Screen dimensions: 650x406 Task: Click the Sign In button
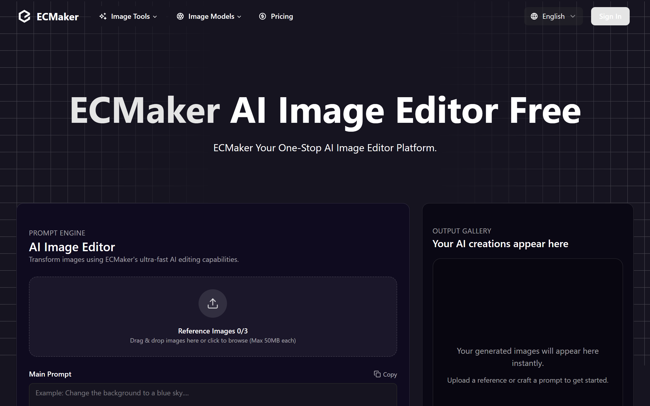tap(610, 16)
